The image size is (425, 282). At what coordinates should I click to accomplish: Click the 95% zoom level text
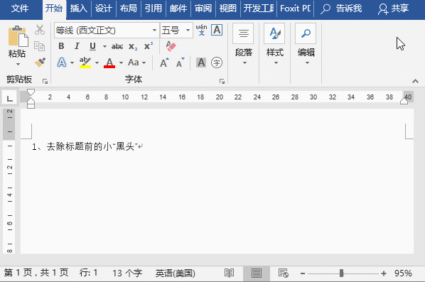click(403, 273)
